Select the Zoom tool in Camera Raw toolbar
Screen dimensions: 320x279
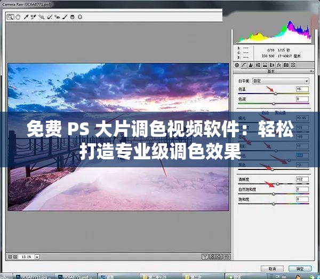pyautogui.click(x=10, y=17)
